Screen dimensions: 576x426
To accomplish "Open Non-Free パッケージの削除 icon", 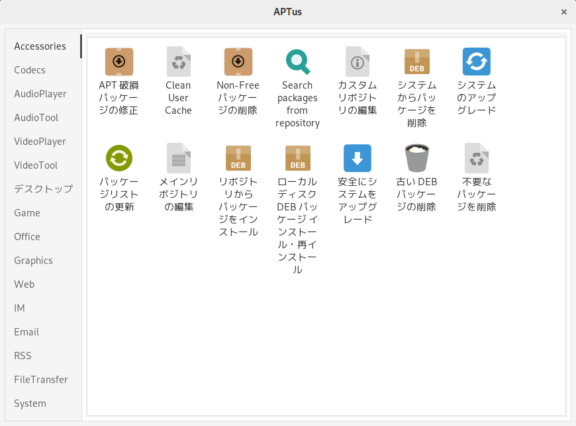I will (238, 62).
